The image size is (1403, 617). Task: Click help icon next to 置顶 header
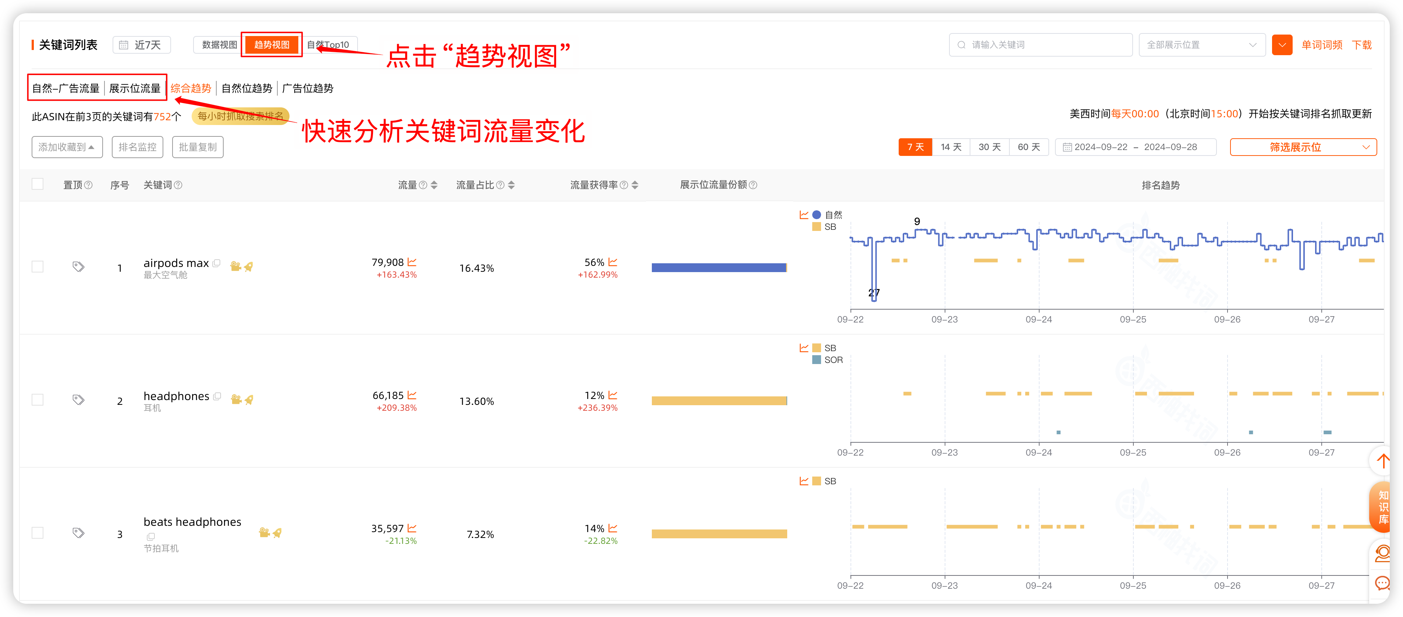[x=89, y=185]
